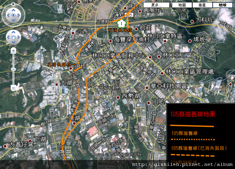Click the red marker for 山尾
Screen dimensions: 235x169
click(x=148, y=103)
